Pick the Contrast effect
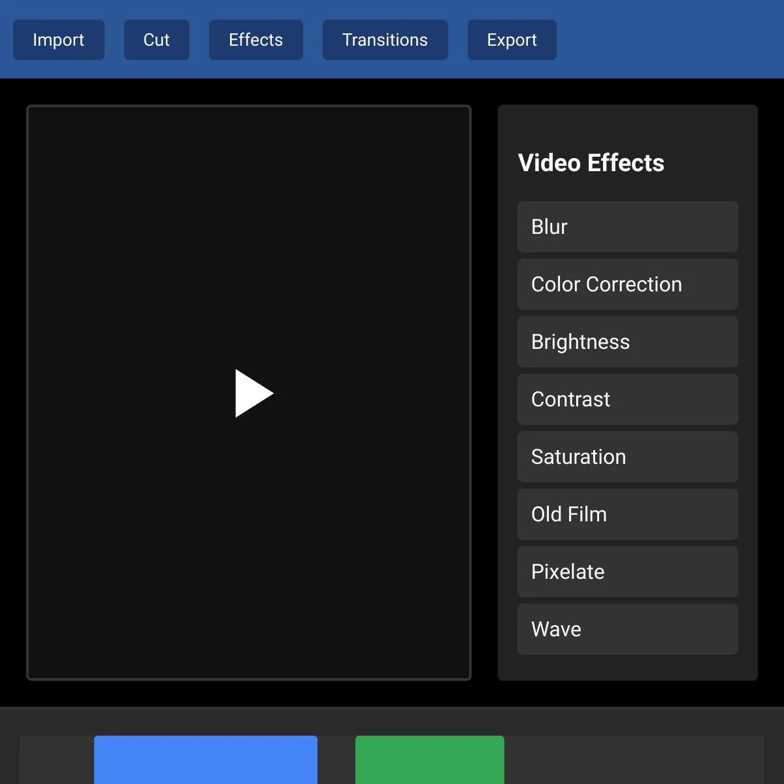The width and height of the screenshot is (784, 784). [627, 399]
